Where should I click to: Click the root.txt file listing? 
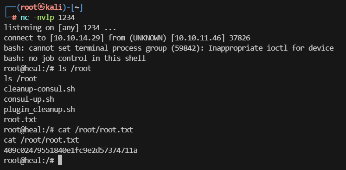coord(20,119)
